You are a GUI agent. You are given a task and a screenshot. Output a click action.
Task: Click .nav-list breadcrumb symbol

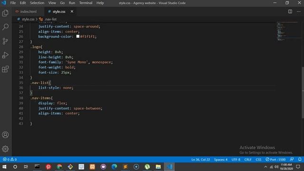point(50,19)
